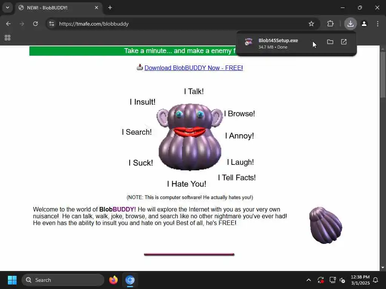The width and height of the screenshot is (386, 289).
Task: Expand the tab search dropdown
Action: pos(8,8)
